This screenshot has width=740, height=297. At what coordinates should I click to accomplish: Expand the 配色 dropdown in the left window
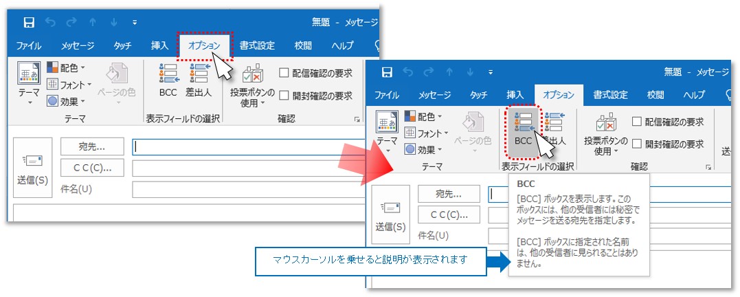point(66,68)
